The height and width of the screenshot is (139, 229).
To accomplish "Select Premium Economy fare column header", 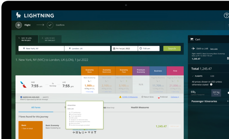I will [x=141, y=71].
